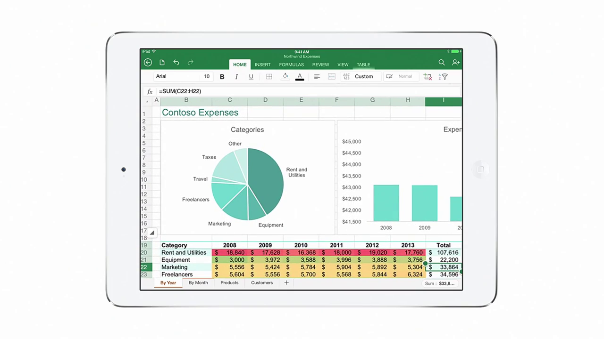This screenshot has width=604, height=339.
Task: Undo the last action
Action: [176, 62]
